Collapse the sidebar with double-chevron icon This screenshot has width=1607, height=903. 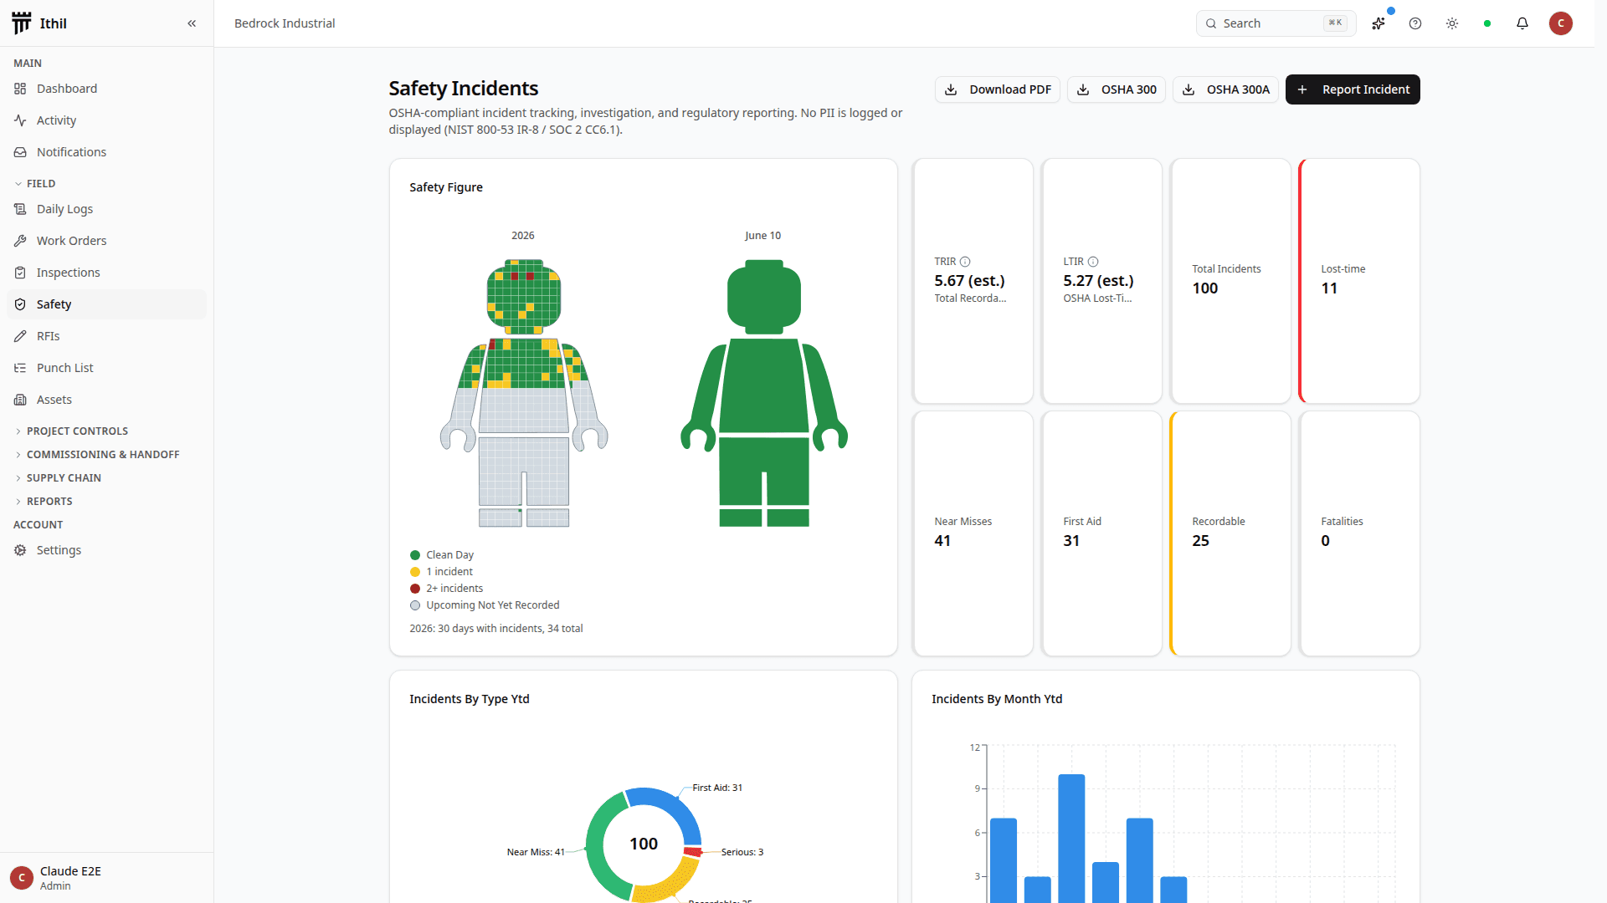click(192, 23)
